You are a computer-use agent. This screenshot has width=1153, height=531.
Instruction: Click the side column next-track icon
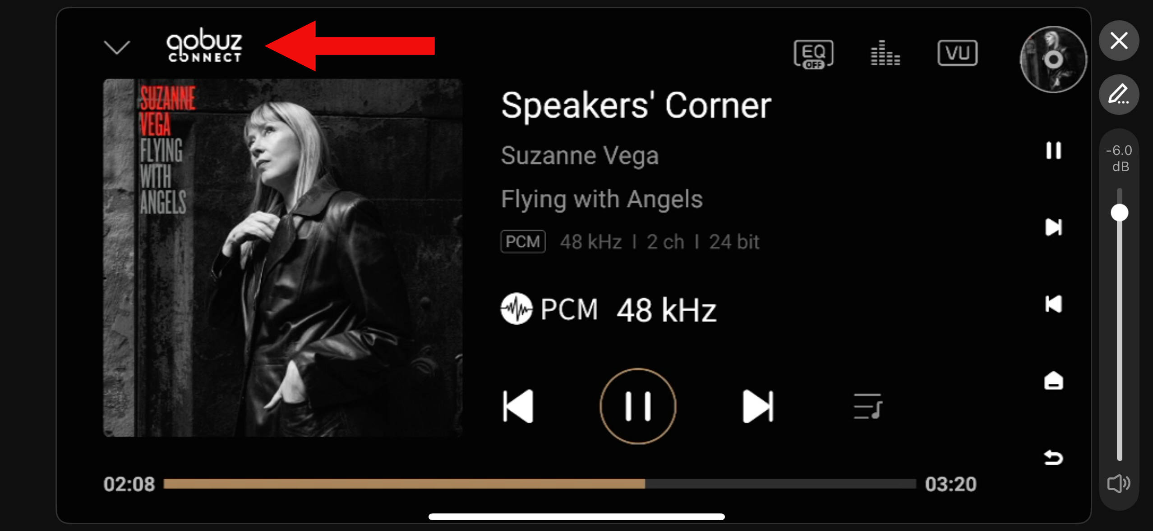point(1054,227)
